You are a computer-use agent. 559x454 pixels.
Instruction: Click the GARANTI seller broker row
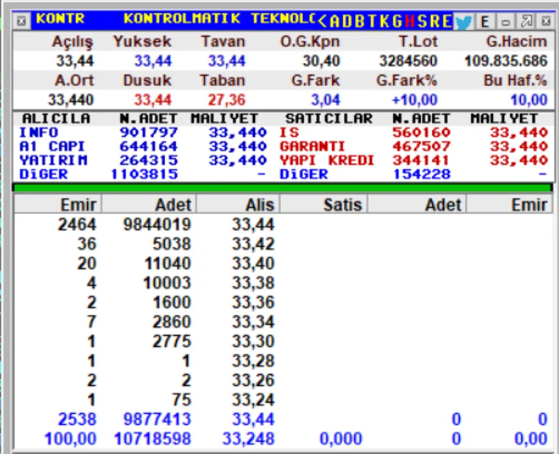(312, 147)
